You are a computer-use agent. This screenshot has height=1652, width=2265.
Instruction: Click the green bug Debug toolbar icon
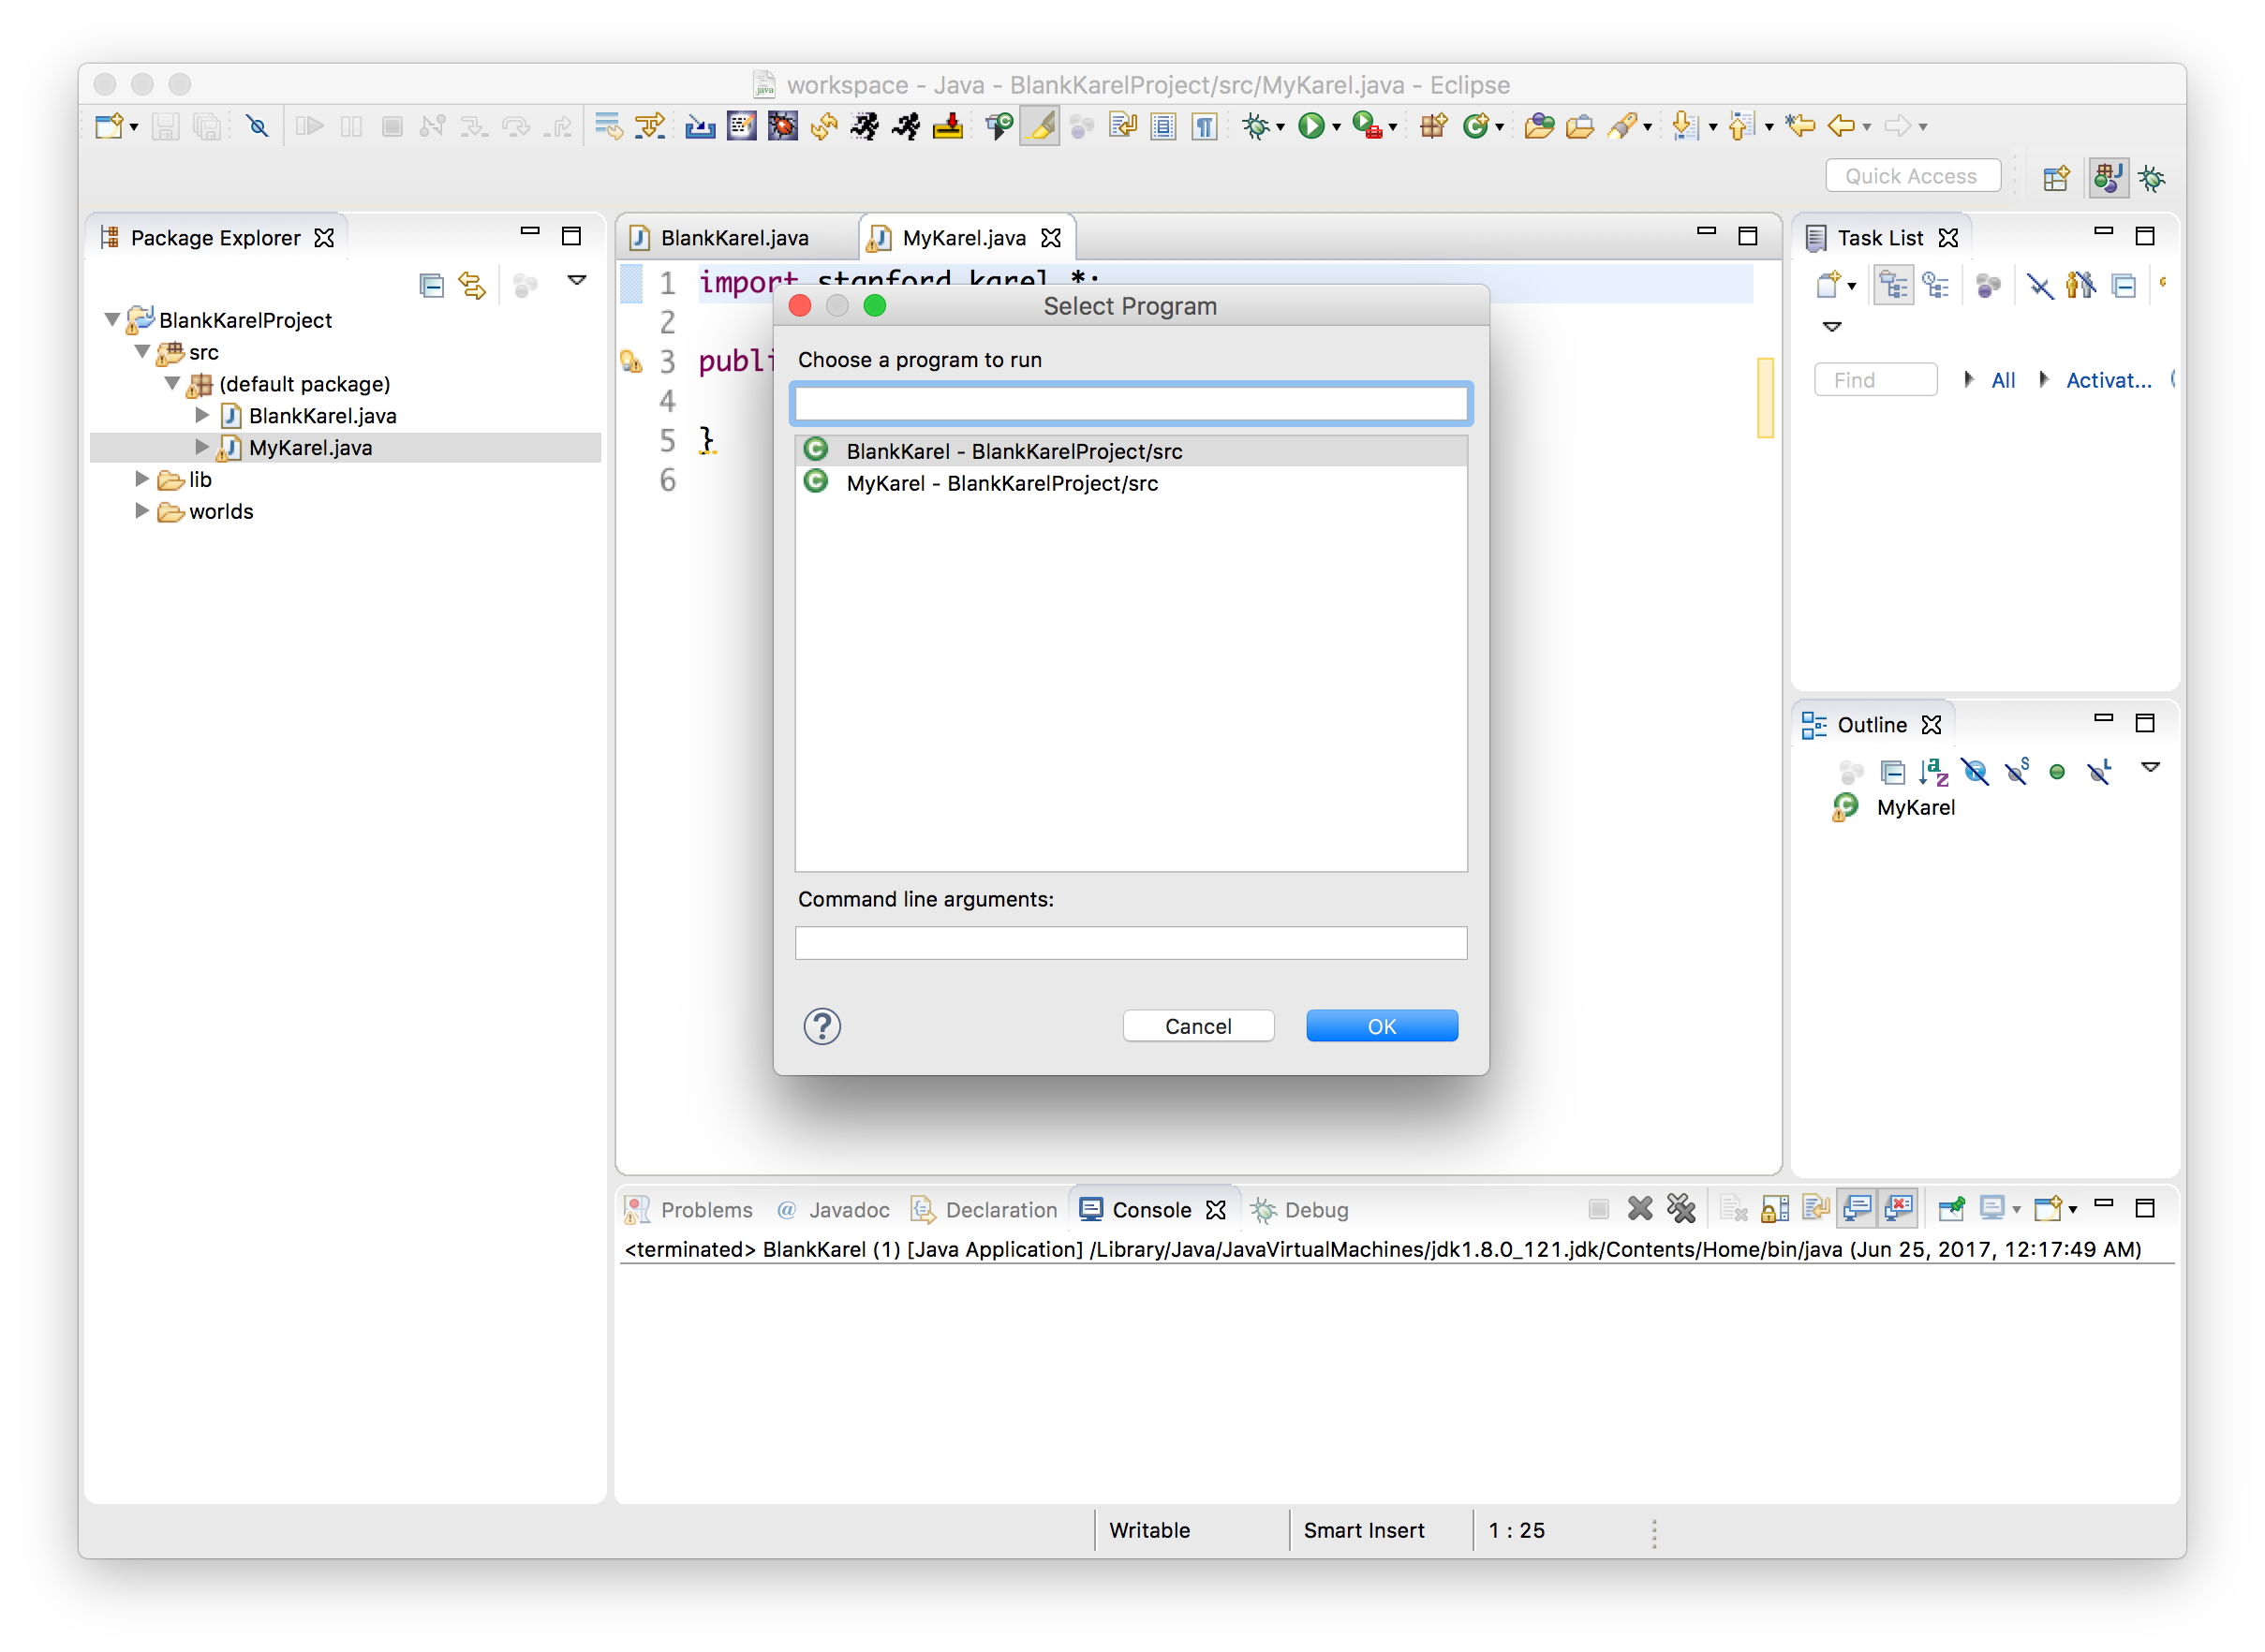tap(1255, 126)
